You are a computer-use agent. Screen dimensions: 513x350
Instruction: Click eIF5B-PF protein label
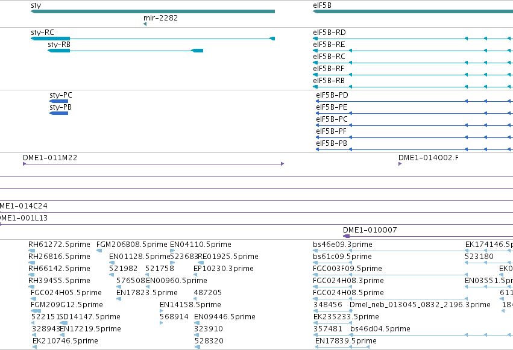click(331, 131)
